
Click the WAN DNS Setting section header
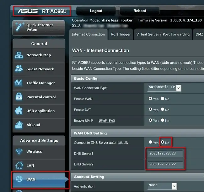tap(137, 133)
